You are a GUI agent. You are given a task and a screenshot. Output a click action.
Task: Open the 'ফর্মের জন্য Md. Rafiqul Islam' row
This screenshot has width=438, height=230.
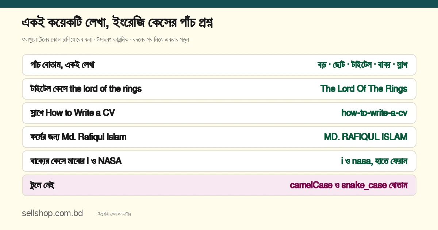(x=219, y=137)
